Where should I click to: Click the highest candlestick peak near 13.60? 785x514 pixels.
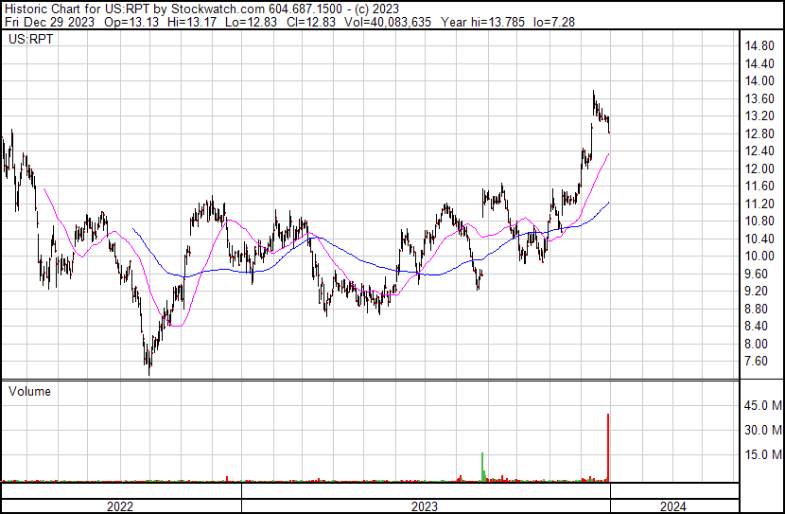[593, 97]
